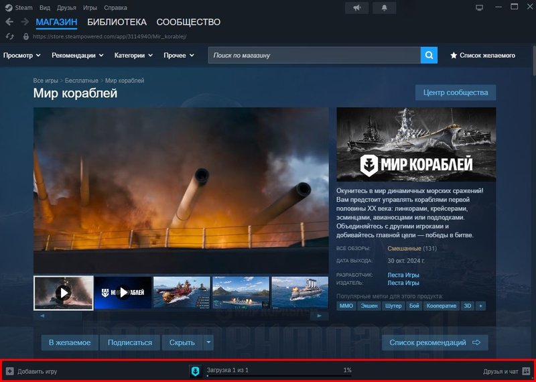Expand the arrow next to Скрыть

(x=208, y=342)
